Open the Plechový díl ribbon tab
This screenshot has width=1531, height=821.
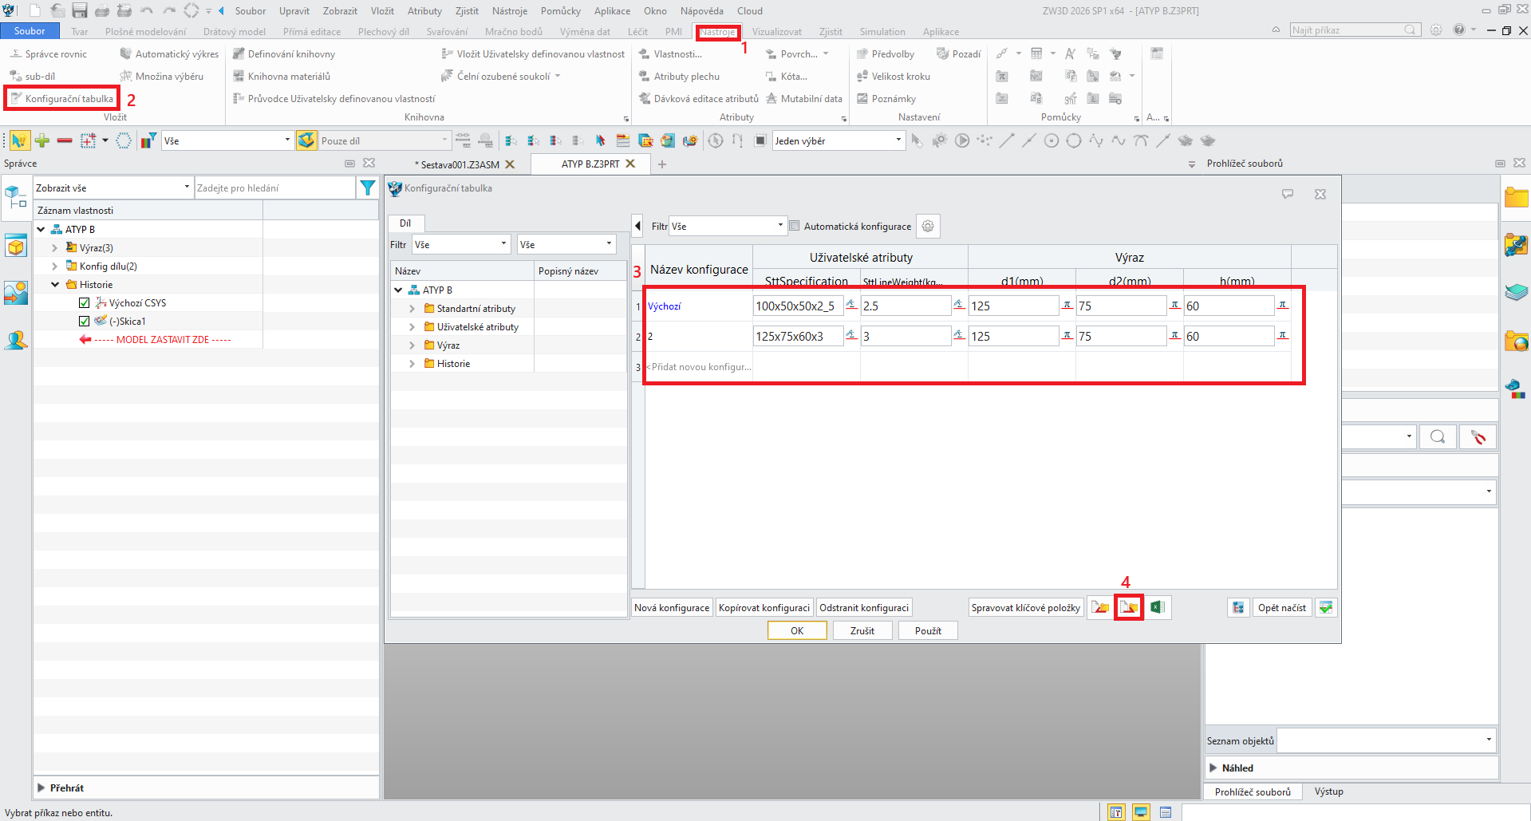(x=384, y=32)
